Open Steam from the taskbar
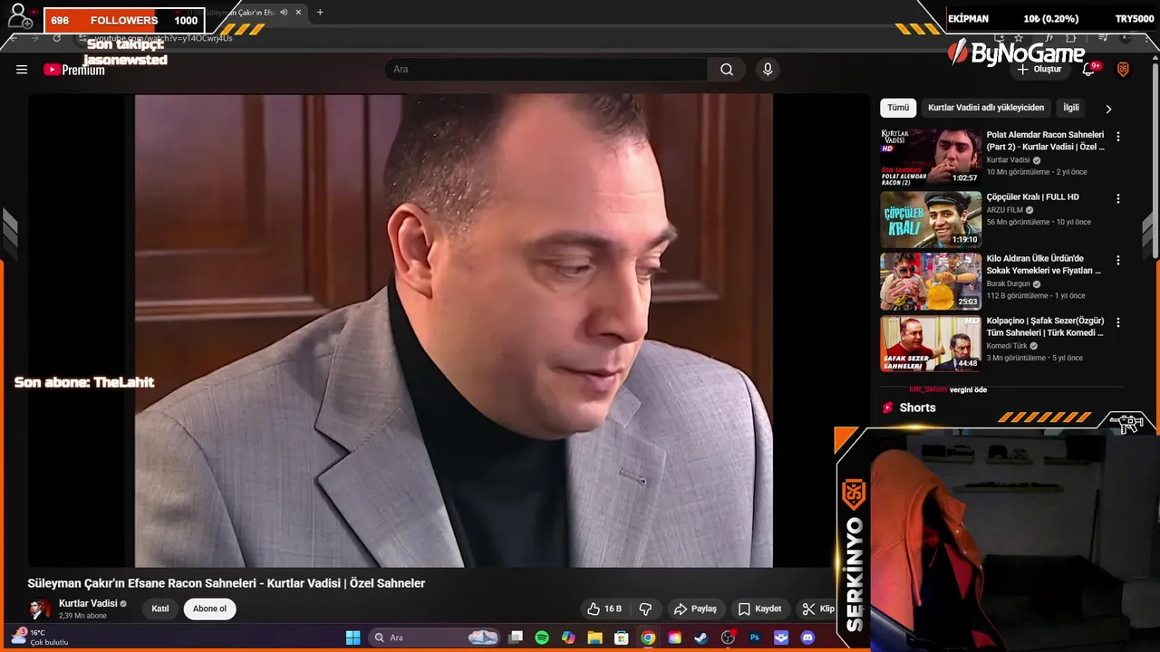This screenshot has width=1160, height=652. coord(701,638)
